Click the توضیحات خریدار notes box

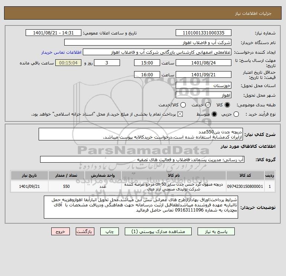[141, 207]
